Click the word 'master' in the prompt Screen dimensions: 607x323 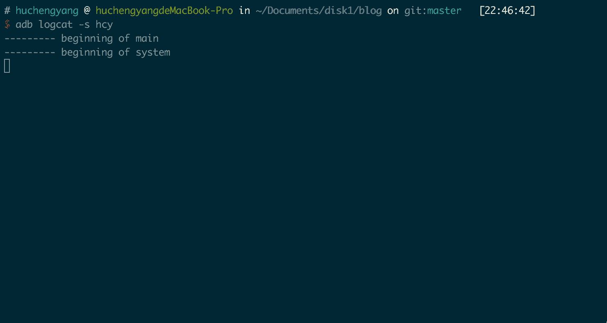click(444, 11)
